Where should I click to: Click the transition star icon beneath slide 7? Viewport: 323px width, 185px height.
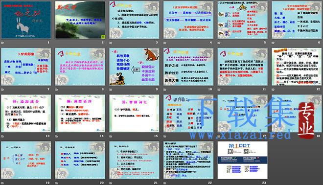tap(2, 90)
